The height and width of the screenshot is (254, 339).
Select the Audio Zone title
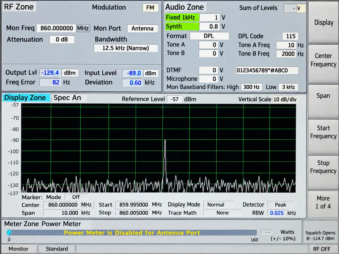185,7
